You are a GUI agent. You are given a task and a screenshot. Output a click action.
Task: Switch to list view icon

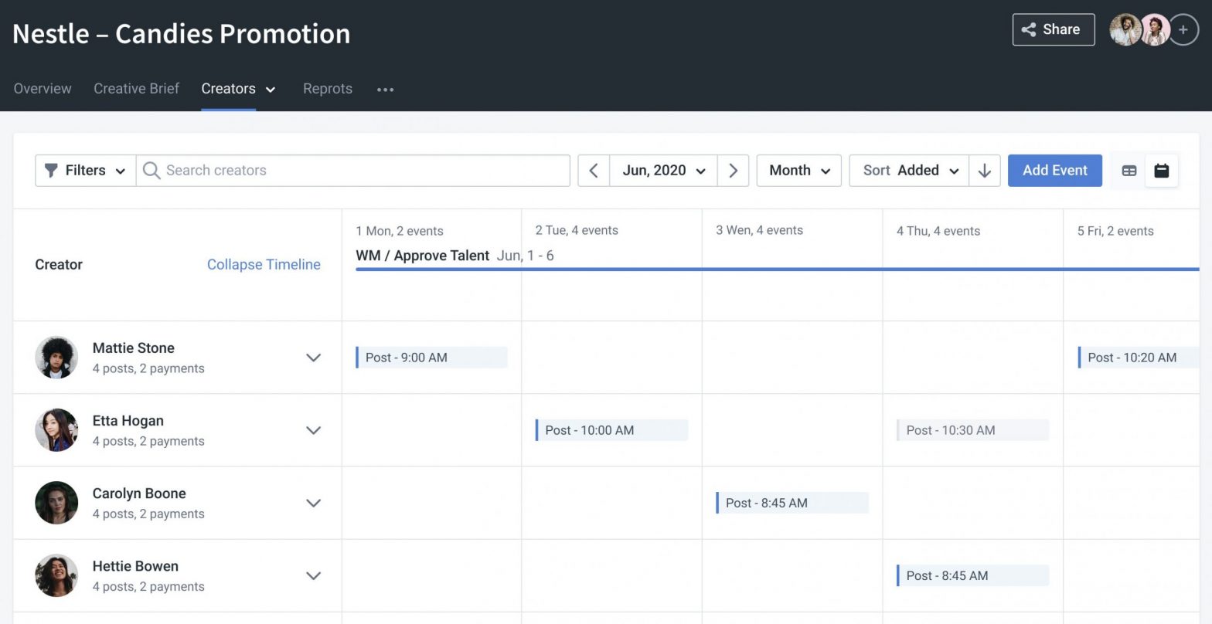[x=1129, y=171]
